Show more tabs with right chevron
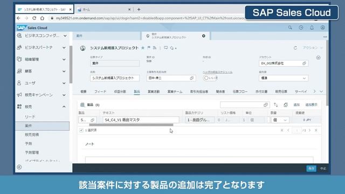Image resolution: width=345 pixels, height=194 pixels. (x=314, y=91)
